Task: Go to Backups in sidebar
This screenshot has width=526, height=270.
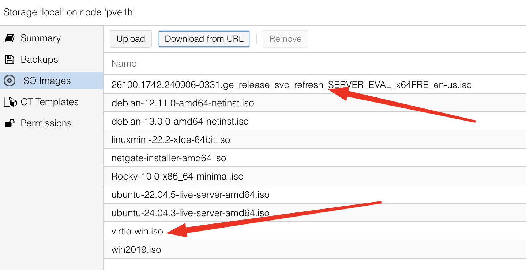Action: [39, 59]
